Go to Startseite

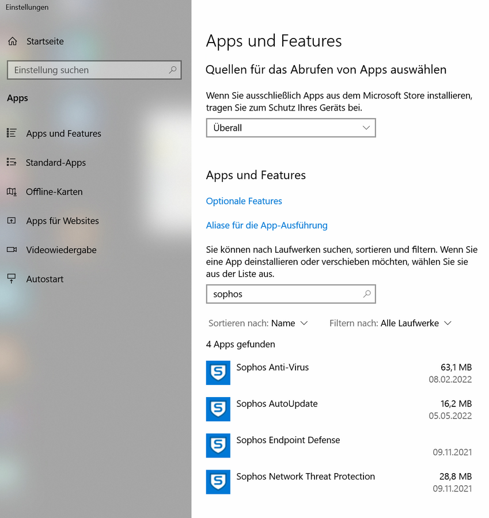coord(45,41)
